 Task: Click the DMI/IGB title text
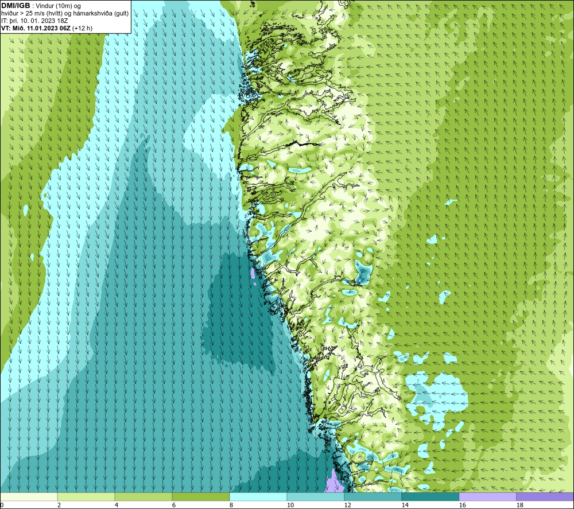point(15,6)
